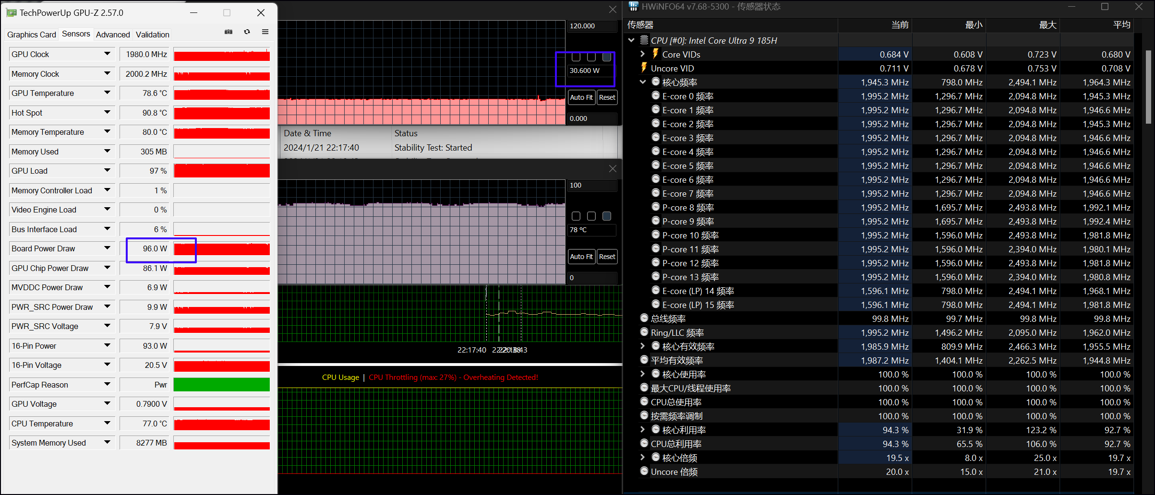1155x495 pixels.
Task: Toggle the middle square above the 78 °C field
Action: coord(591,216)
